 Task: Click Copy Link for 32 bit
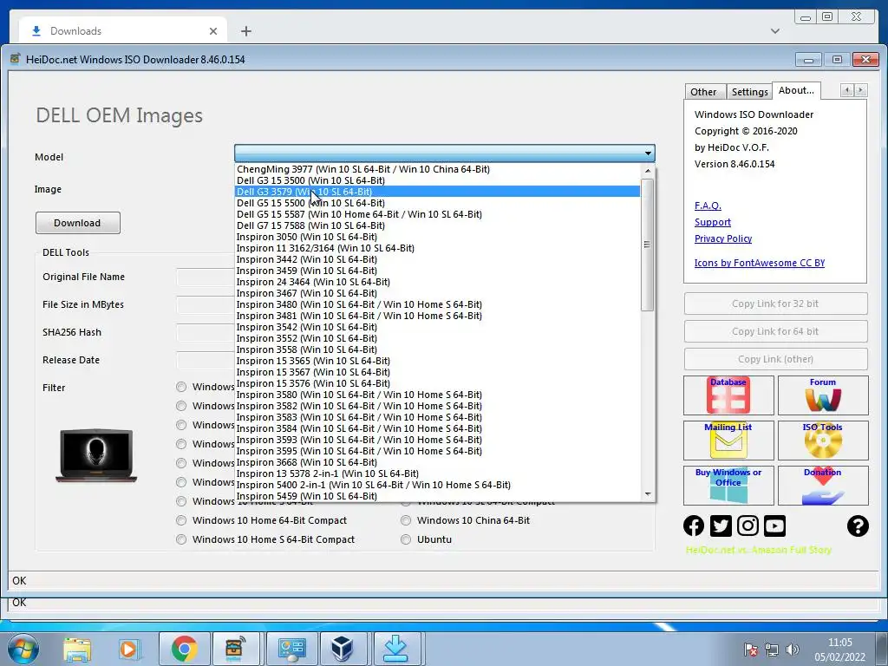[x=775, y=304]
